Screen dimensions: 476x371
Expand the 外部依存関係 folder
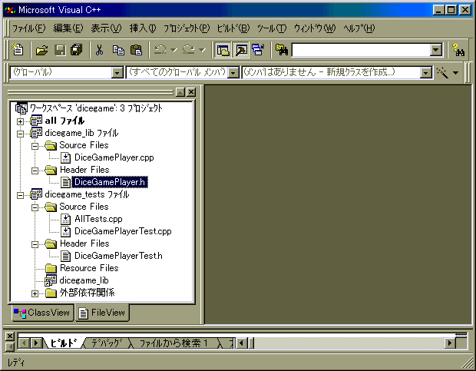click(x=35, y=293)
